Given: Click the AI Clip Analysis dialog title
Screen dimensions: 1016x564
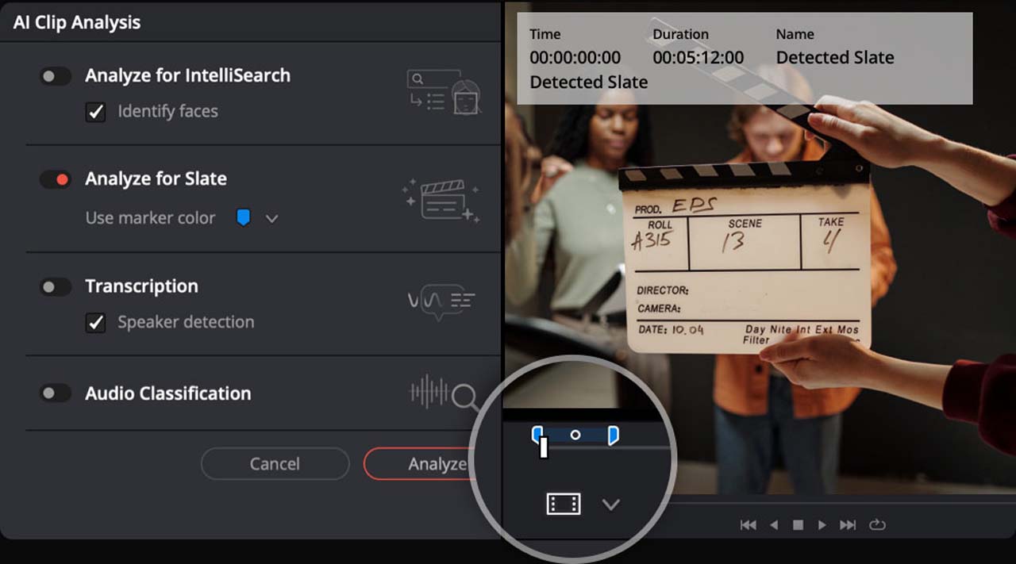Looking at the screenshot, I should (x=77, y=22).
